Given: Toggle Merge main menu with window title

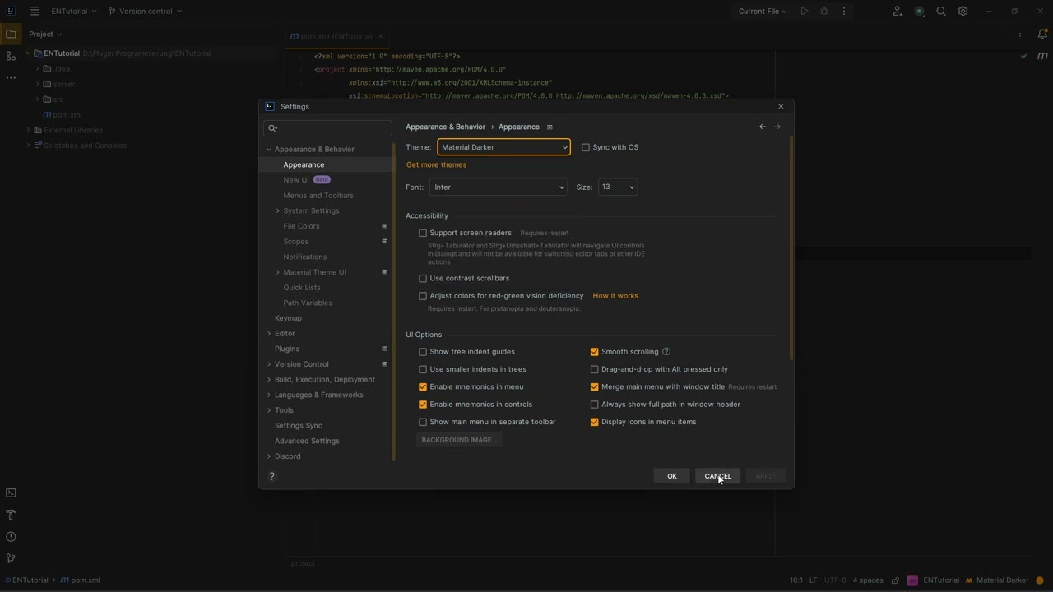Looking at the screenshot, I should pyautogui.click(x=594, y=387).
